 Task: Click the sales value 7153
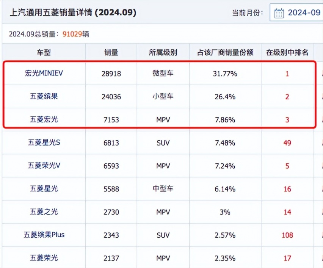coord(111,120)
